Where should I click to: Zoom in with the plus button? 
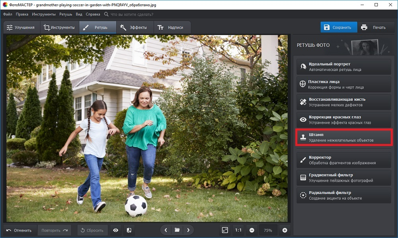(x=285, y=230)
